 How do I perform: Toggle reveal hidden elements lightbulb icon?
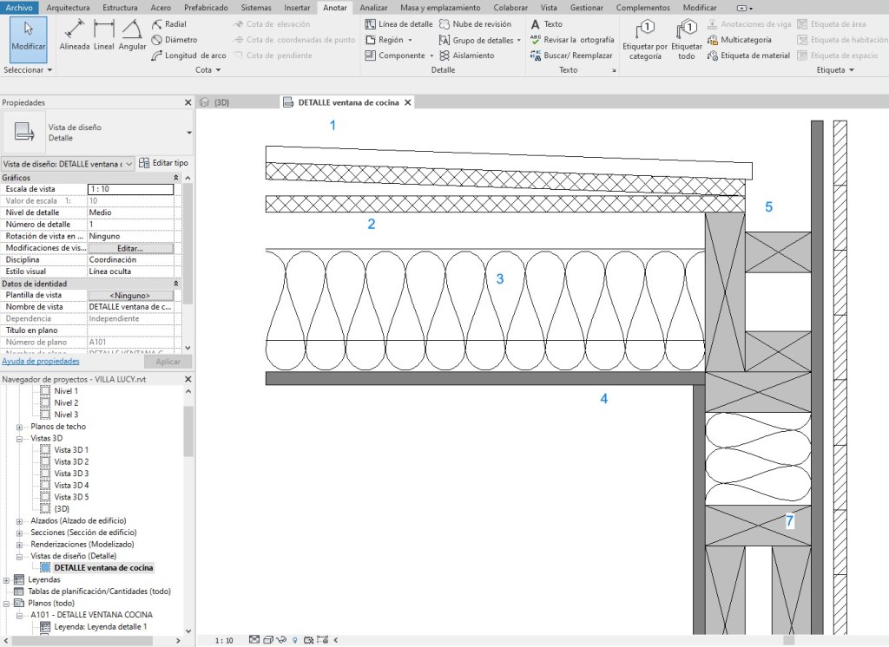295,641
